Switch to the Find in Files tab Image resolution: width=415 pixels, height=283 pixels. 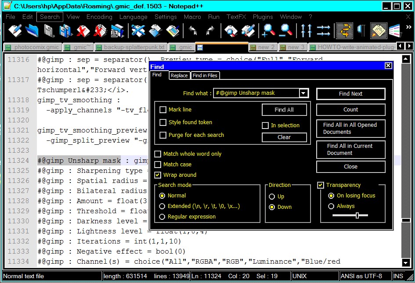pos(205,75)
